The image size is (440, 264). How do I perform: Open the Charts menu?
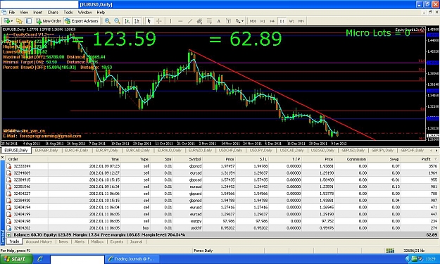(53, 13)
